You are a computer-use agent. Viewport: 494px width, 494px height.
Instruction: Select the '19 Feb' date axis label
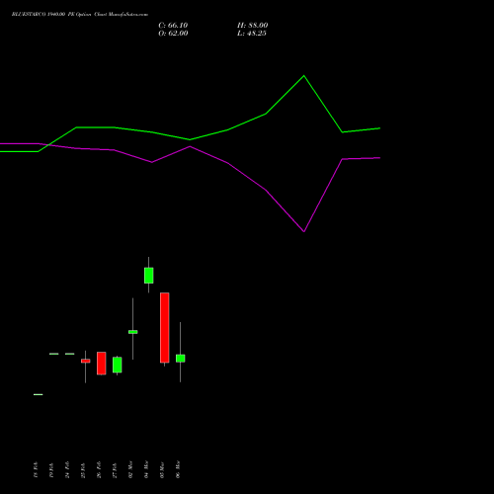51,470
